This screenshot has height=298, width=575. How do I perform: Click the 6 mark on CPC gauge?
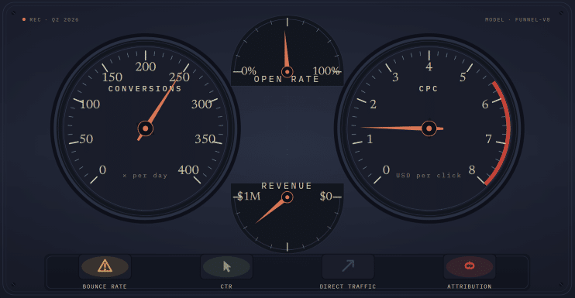tap(485, 104)
